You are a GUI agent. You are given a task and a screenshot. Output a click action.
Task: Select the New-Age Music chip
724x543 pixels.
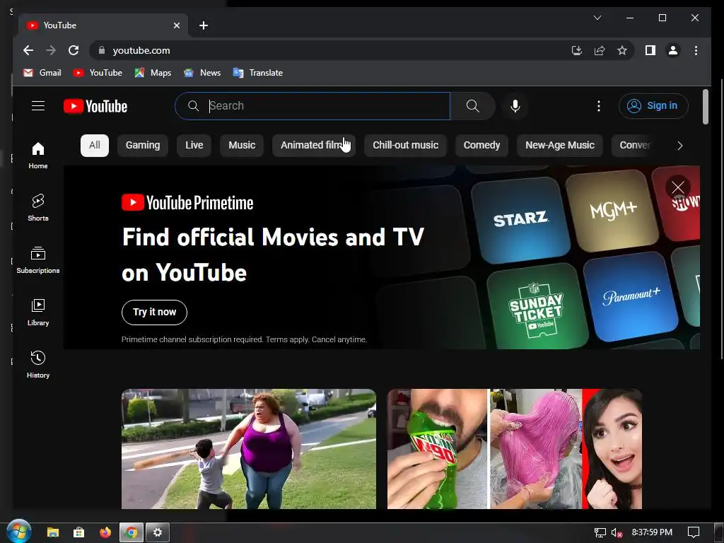[560, 146]
